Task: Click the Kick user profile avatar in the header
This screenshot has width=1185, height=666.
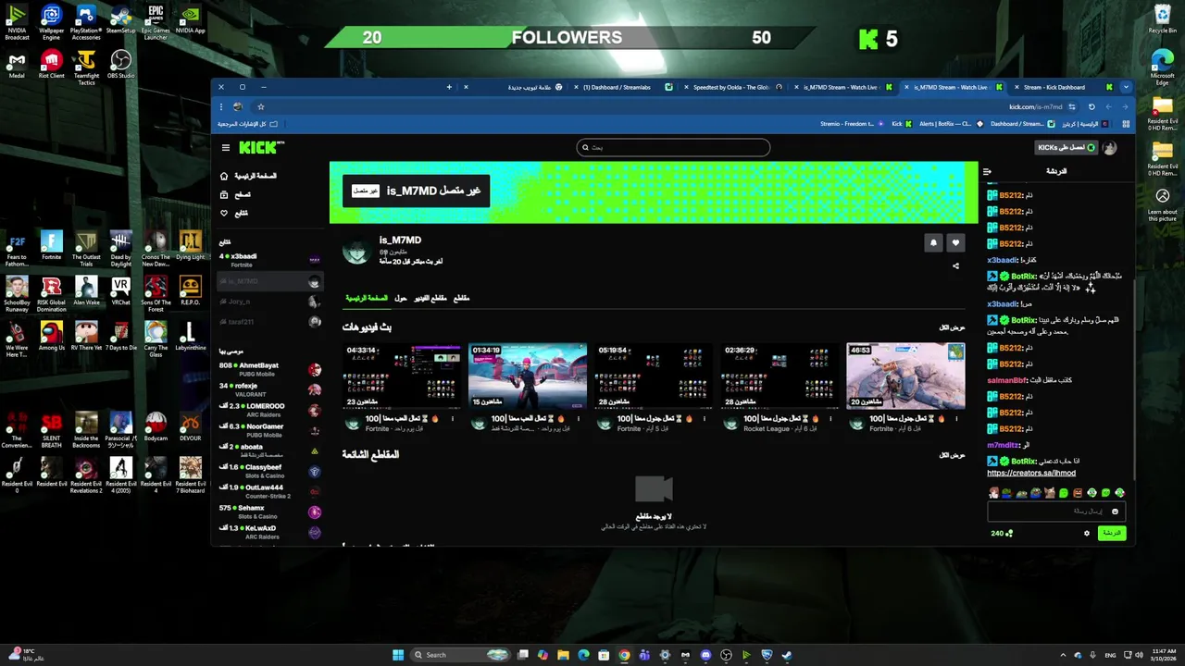Action: 1110,148
